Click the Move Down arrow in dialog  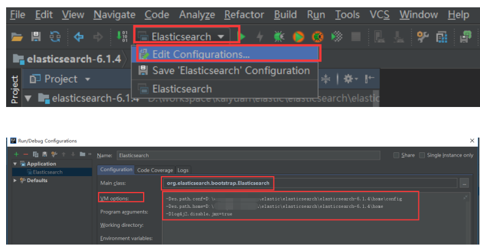click(73, 154)
